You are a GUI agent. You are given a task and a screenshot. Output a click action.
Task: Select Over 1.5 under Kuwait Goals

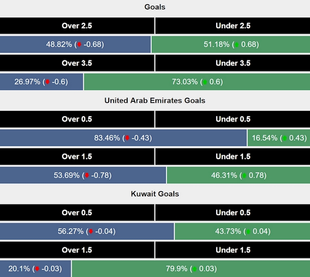(77, 250)
